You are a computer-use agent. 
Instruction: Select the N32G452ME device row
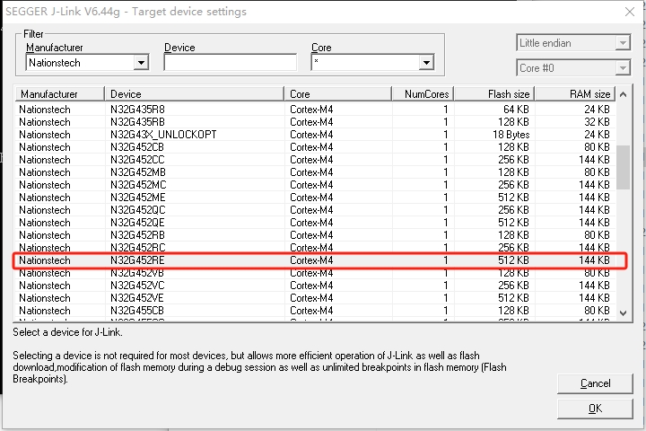point(316,198)
